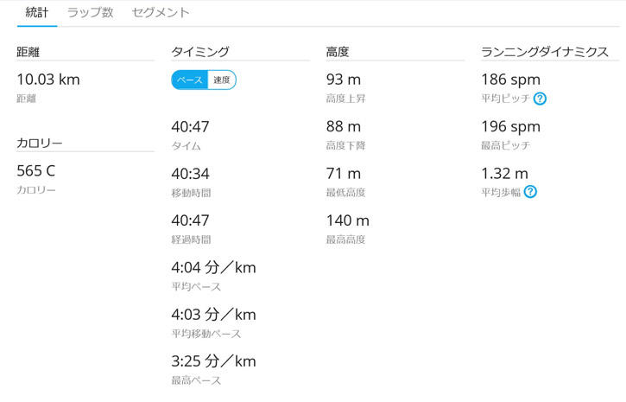Click the 565 C calories value
Screen dimensions: 626x402
[36, 170]
